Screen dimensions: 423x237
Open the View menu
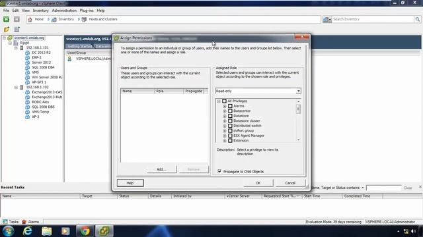click(26, 11)
